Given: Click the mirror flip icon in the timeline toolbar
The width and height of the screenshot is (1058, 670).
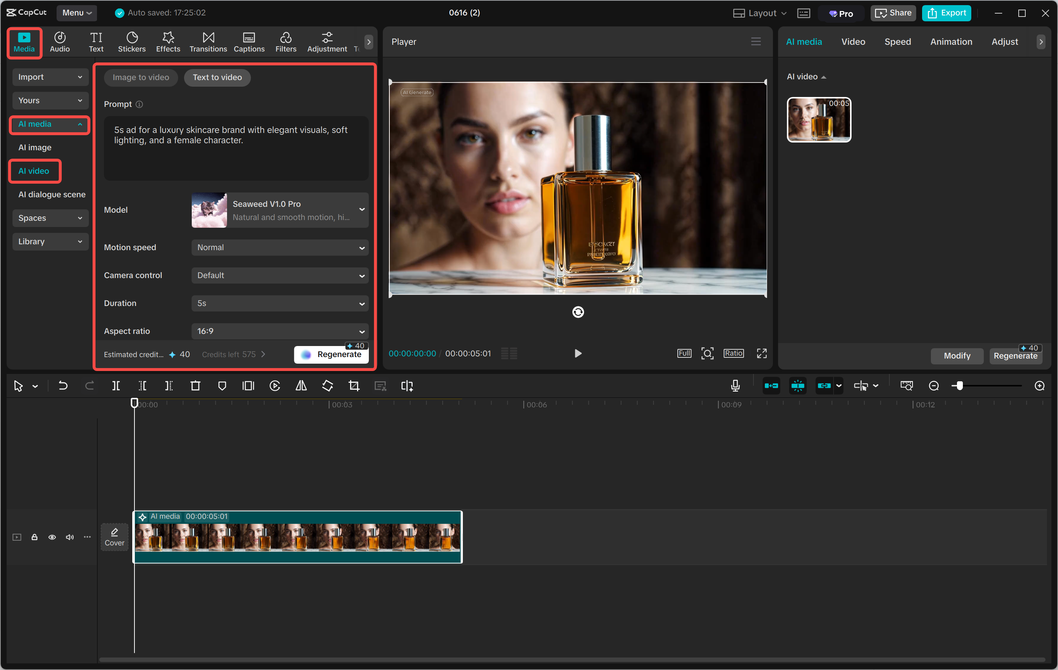Looking at the screenshot, I should (x=301, y=386).
